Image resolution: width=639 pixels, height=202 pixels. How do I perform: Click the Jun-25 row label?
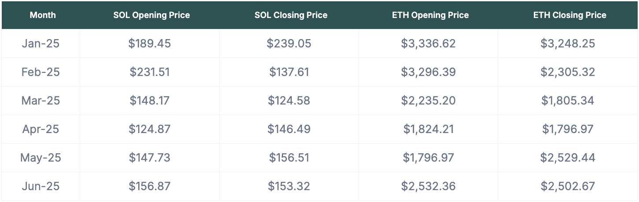click(x=40, y=186)
